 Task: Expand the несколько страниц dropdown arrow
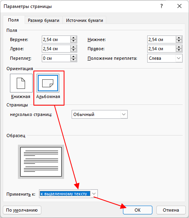[x=124, y=114]
